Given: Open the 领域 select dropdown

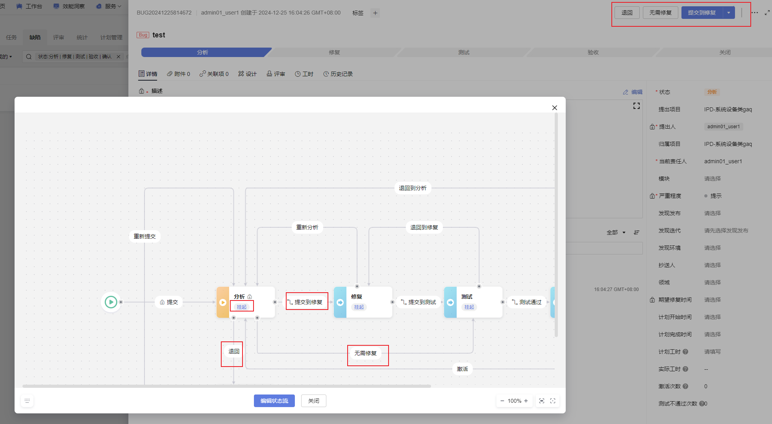Looking at the screenshot, I should tap(713, 282).
